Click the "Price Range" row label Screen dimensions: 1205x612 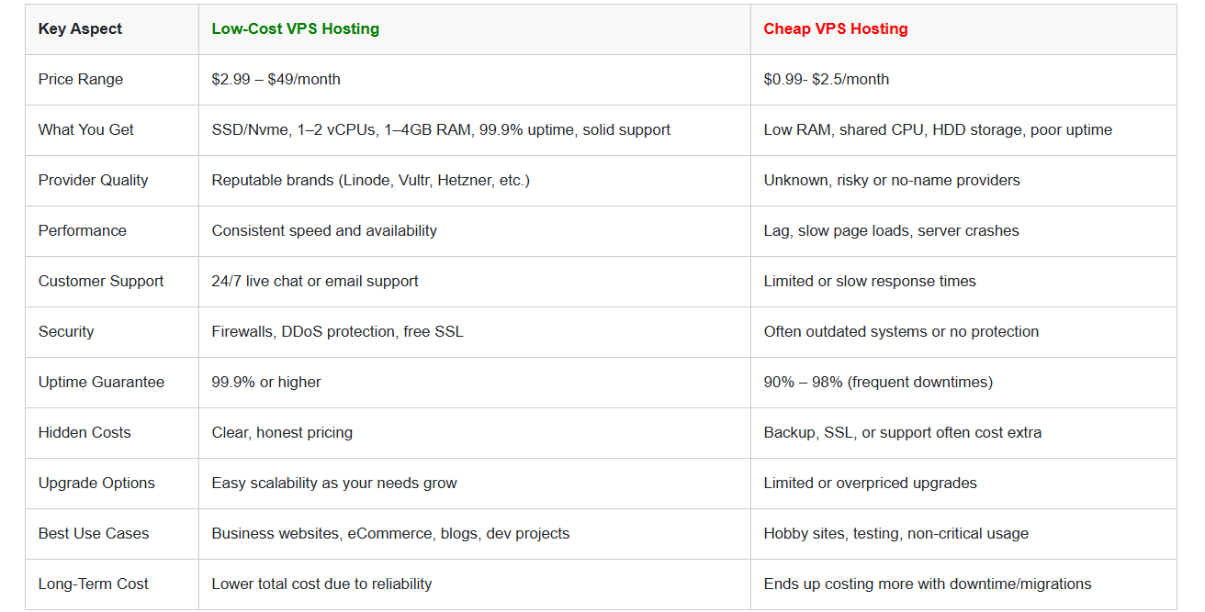pos(81,79)
